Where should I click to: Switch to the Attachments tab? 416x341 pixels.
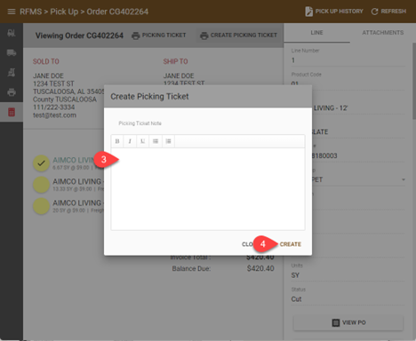(382, 33)
